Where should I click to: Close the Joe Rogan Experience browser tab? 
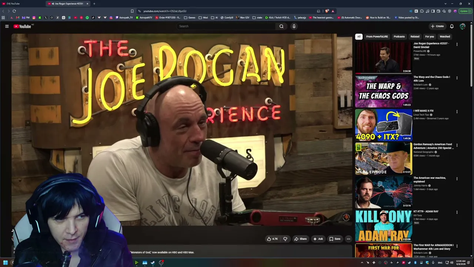point(87,4)
